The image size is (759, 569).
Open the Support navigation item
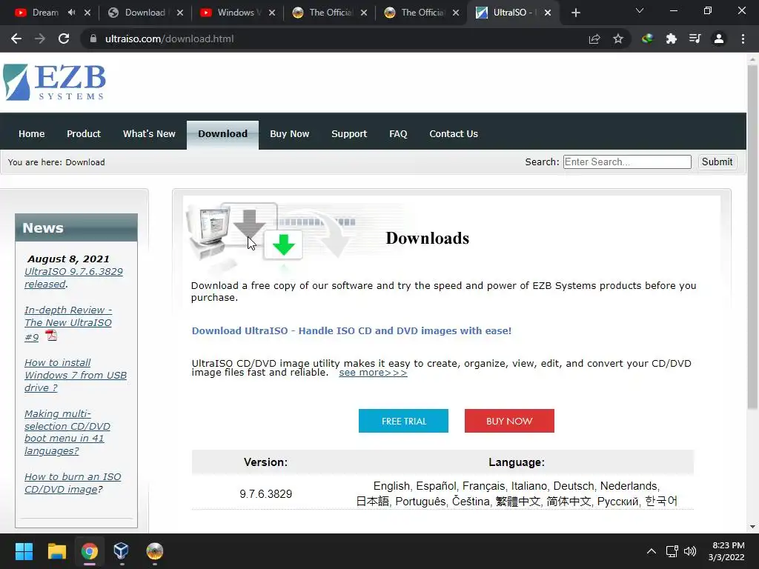coord(349,134)
